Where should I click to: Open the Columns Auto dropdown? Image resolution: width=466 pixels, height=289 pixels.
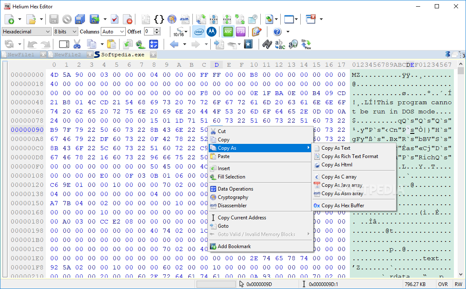113,32
